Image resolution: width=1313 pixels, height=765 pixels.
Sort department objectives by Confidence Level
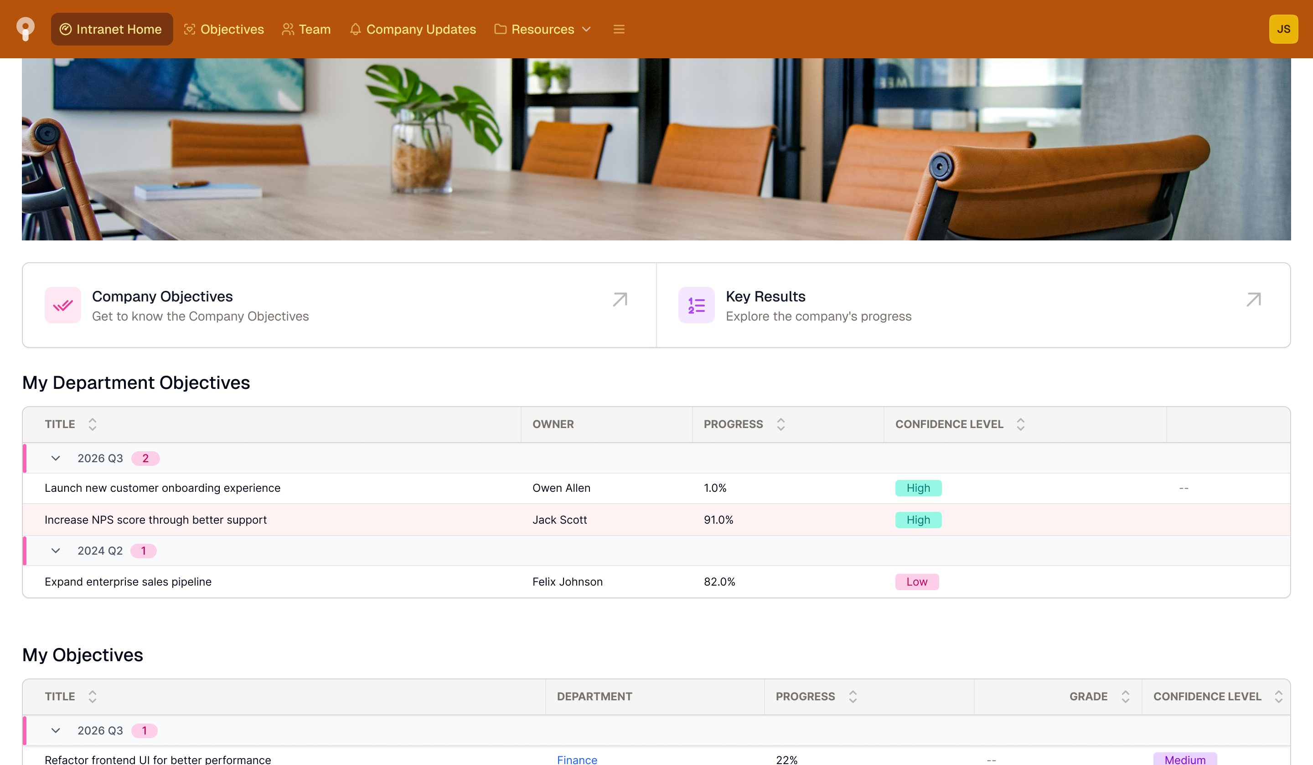click(x=1020, y=424)
